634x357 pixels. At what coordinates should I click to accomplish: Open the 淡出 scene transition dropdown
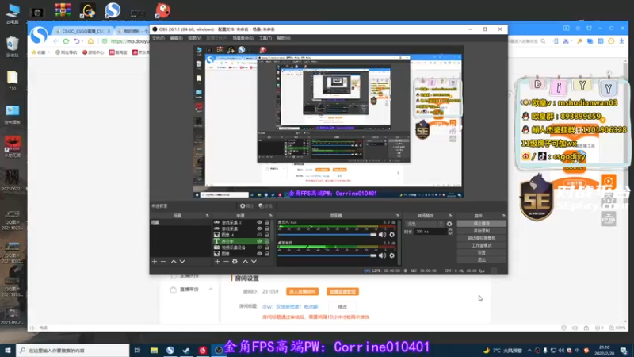point(425,224)
